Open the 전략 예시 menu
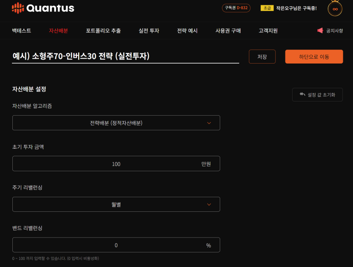This screenshot has height=267, width=353. pyautogui.click(x=187, y=30)
